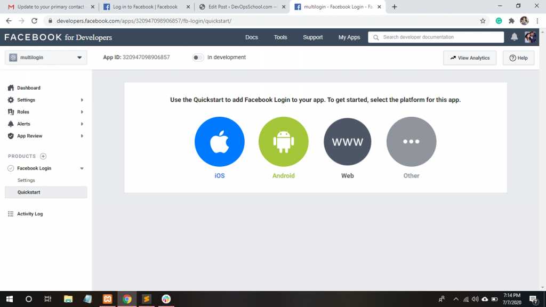Viewport: 546px width, 307px height.
Task: Open the Docs menu
Action: click(252, 37)
